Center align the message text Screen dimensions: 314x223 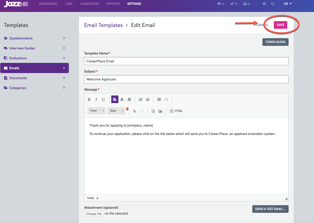coord(122,100)
